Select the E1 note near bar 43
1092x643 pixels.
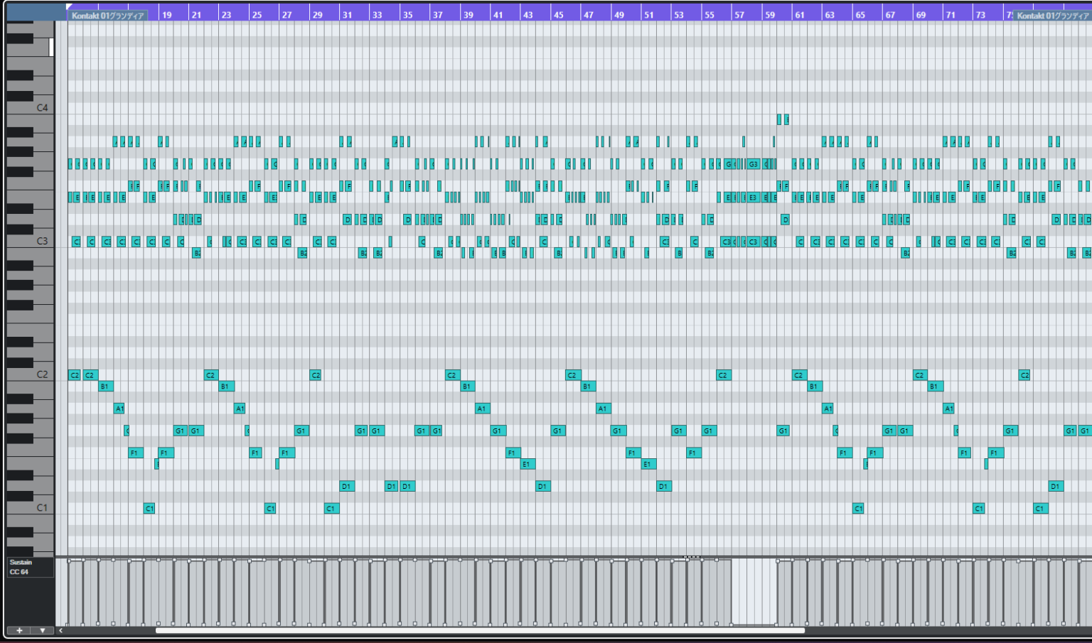point(526,464)
